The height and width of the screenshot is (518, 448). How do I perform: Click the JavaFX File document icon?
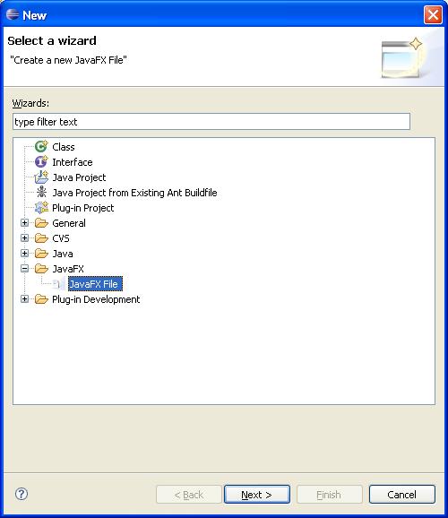pos(58,284)
